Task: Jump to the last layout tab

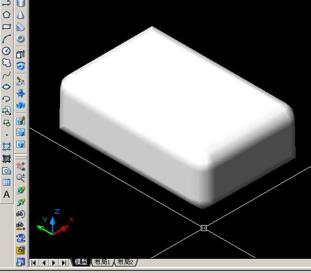Action: click(x=64, y=263)
